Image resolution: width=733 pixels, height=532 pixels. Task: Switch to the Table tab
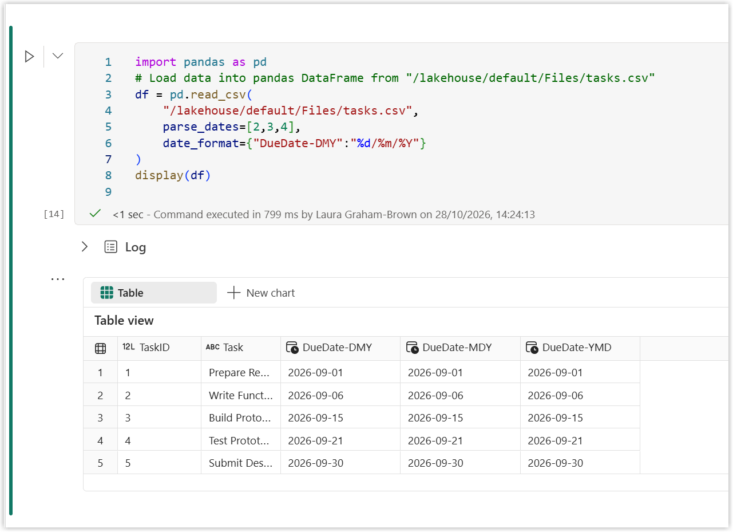[x=154, y=293]
